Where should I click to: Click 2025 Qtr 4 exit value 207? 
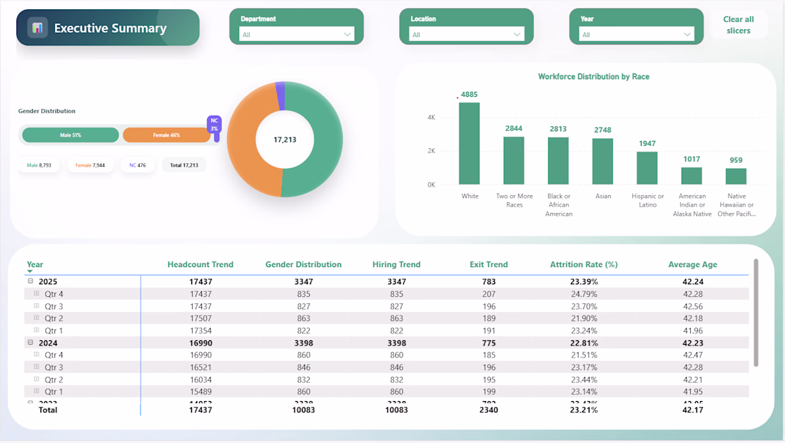tap(489, 294)
